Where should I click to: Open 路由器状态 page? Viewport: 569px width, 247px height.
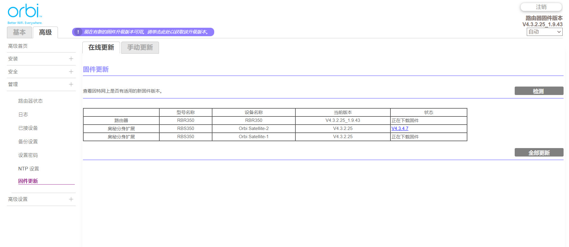30,101
